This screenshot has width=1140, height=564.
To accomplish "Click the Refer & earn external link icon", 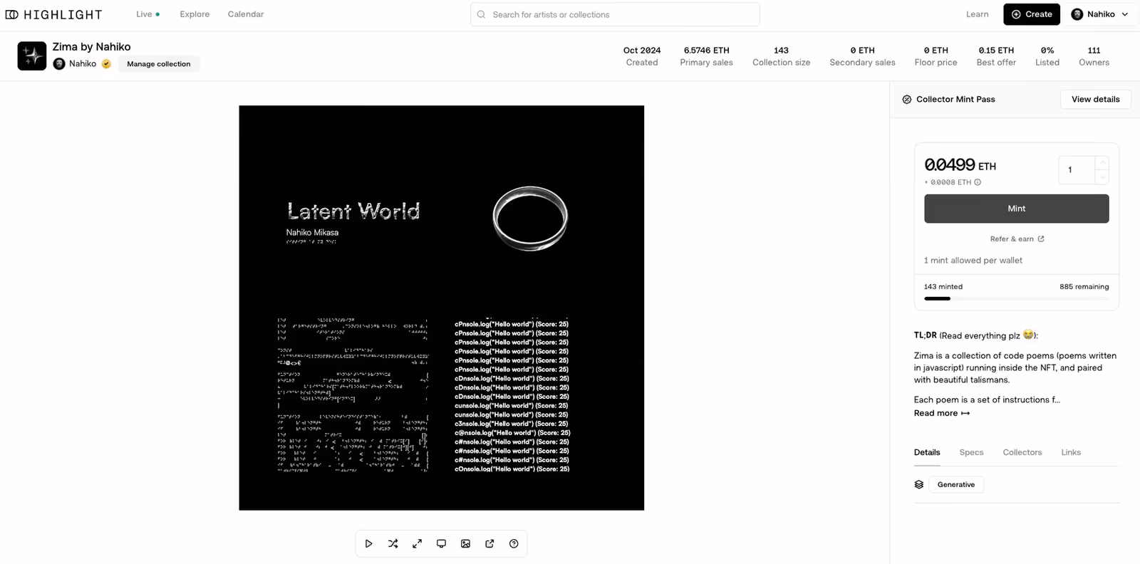I will tap(1041, 239).
